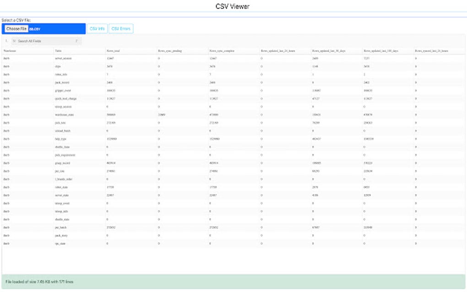Image resolution: width=467 pixels, height=292 pixels.
Task: Sort by Rows_sync_complete column header
Action: click(x=222, y=51)
